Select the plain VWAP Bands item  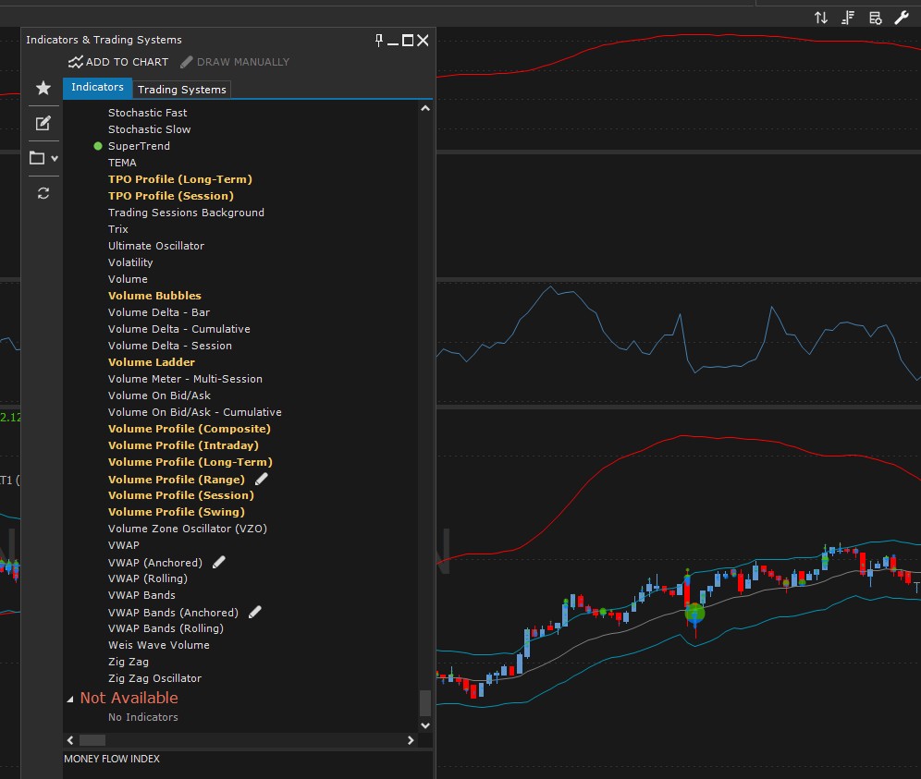point(141,595)
